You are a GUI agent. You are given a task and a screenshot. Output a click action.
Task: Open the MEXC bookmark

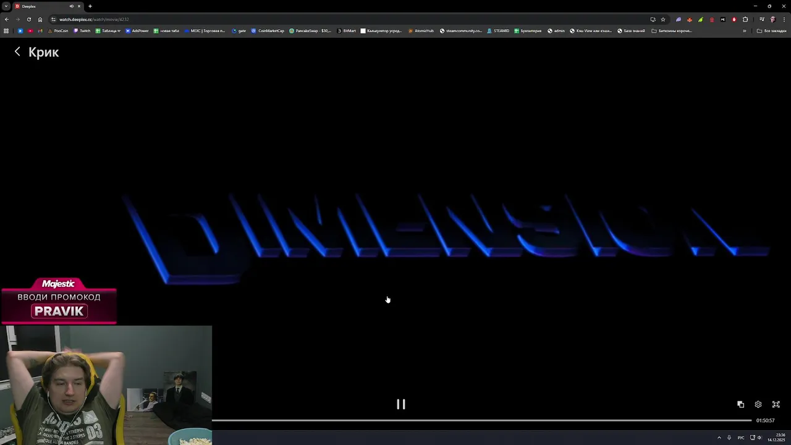click(x=205, y=31)
